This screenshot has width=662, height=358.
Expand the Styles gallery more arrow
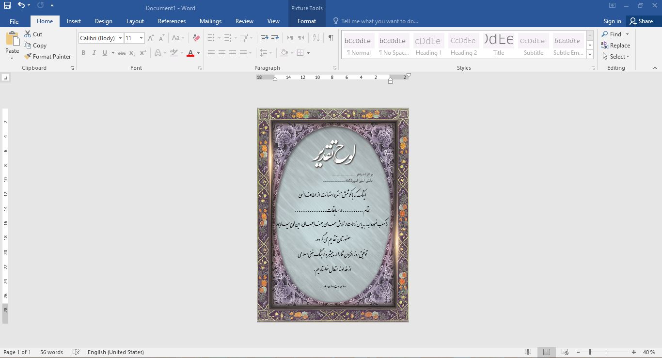[590, 55]
